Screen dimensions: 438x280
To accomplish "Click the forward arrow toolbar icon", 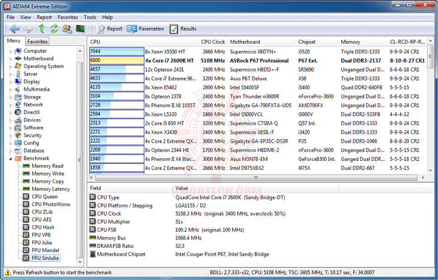I will pos(27,29).
